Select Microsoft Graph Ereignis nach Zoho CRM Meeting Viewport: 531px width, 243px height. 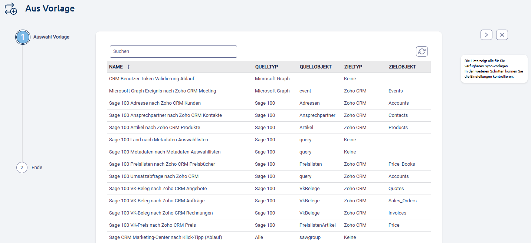tap(162, 91)
